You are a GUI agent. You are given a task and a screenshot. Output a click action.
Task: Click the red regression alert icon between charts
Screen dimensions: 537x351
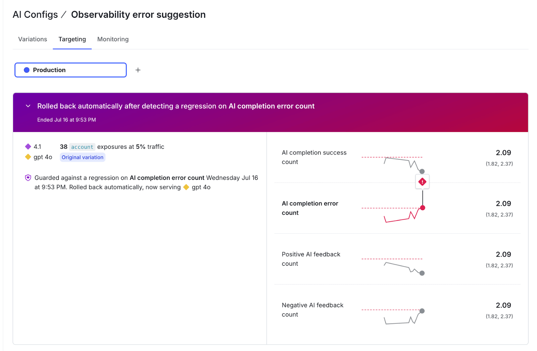(x=422, y=181)
